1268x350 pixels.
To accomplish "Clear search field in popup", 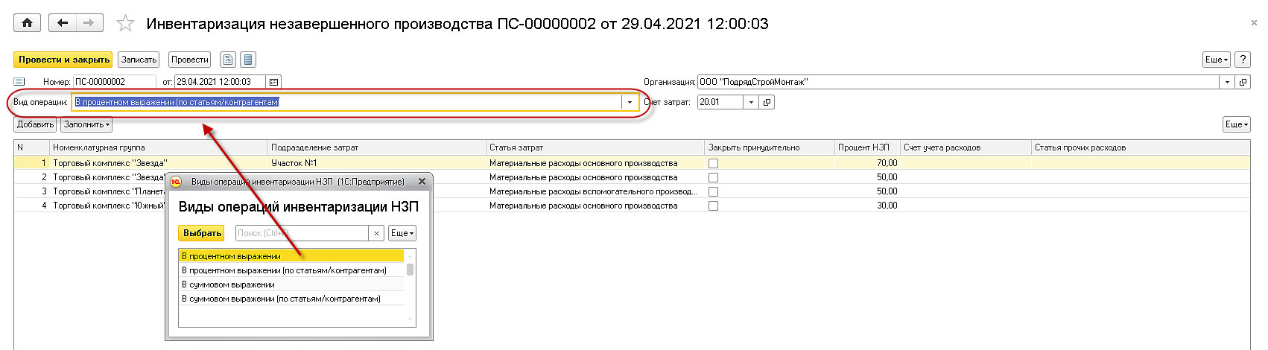I will point(376,233).
